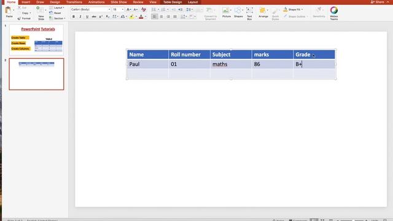The height and width of the screenshot is (221, 393).
Task: Increase font size with the large A icon
Action: [128, 10]
